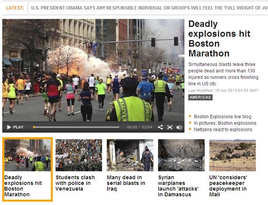Select the Damascus warplanes thumbnail image
The width and height of the screenshot is (268, 205).
click(181, 155)
